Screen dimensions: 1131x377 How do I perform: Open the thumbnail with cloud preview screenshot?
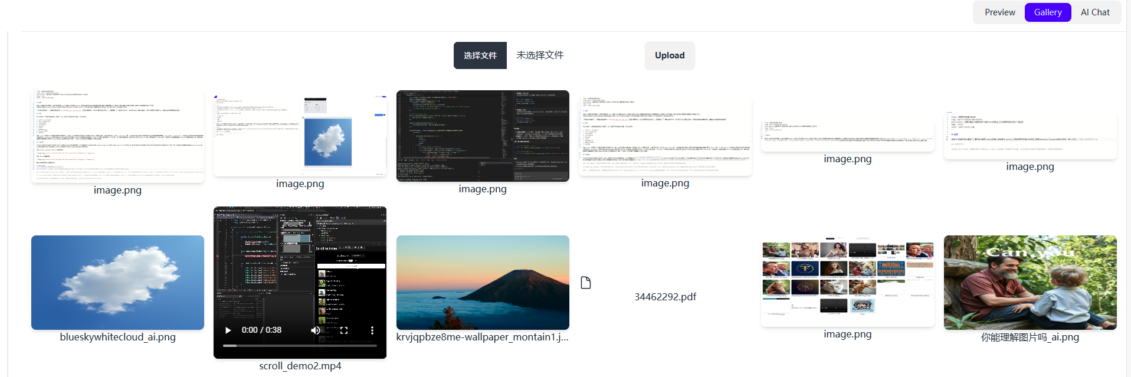point(300,135)
